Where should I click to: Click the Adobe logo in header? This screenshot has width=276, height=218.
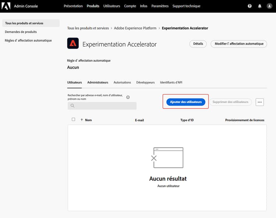[6, 6]
